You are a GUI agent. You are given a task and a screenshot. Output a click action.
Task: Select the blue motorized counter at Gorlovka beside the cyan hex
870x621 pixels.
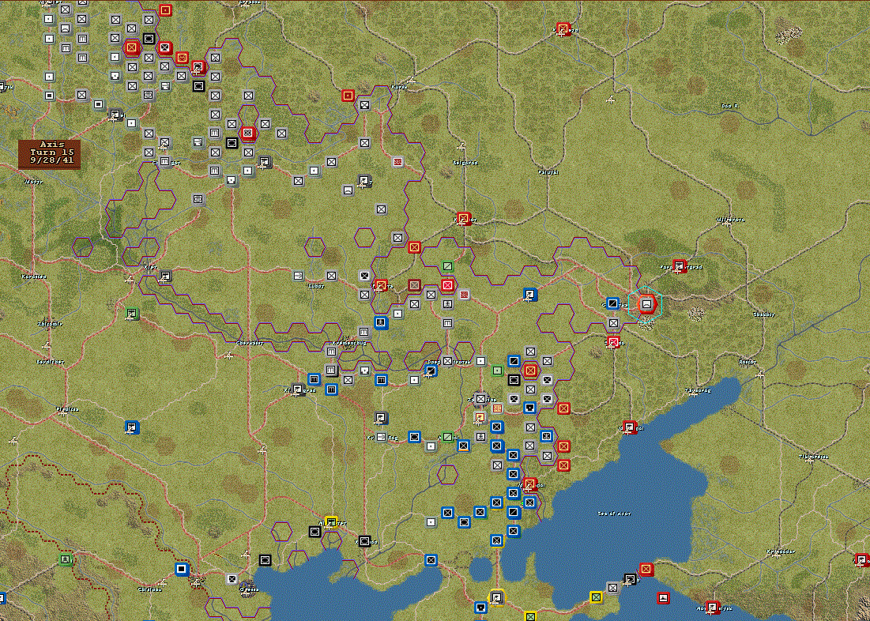coord(613,303)
